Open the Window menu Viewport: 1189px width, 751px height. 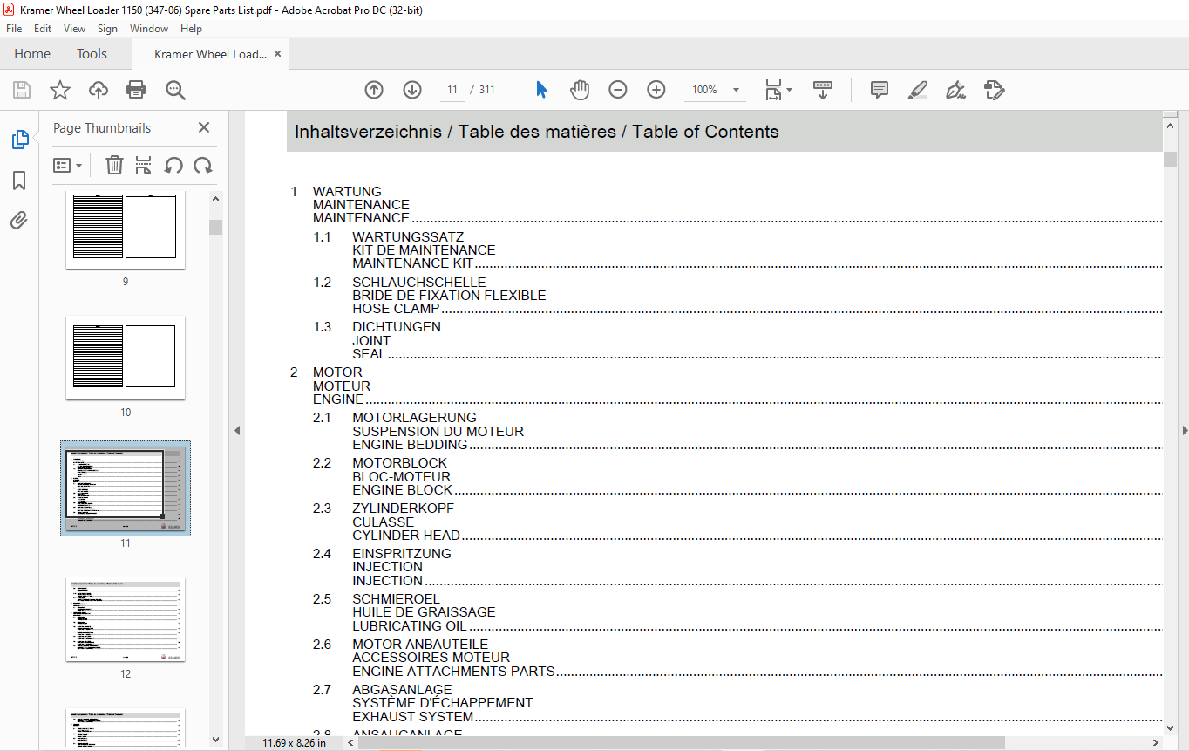(x=149, y=29)
